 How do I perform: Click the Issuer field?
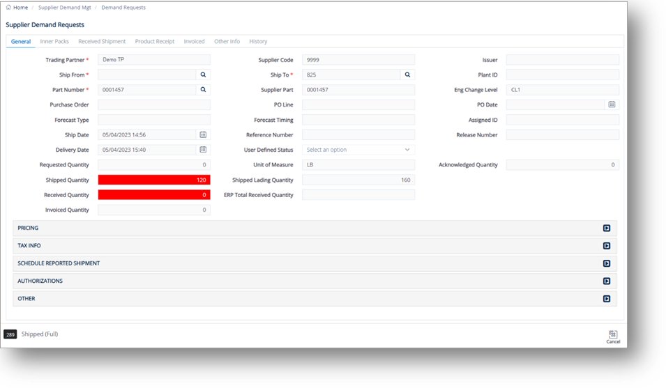pos(562,60)
